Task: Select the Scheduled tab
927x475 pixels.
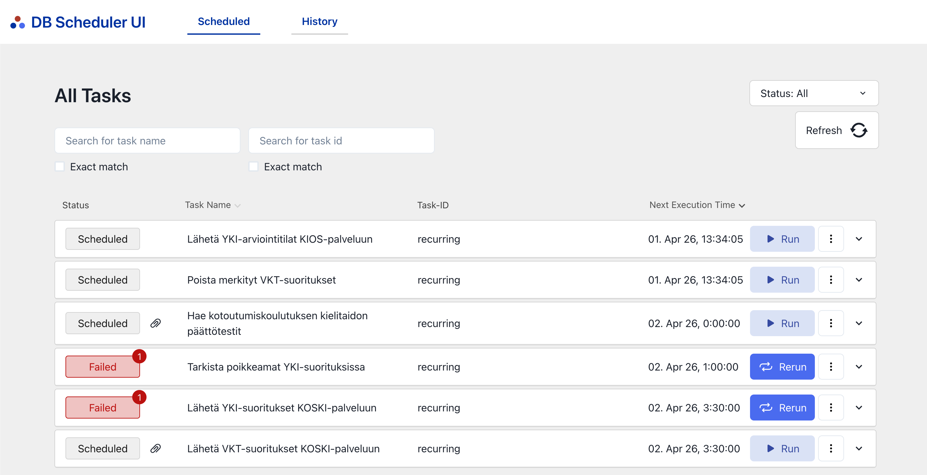Action: click(x=223, y=22)
